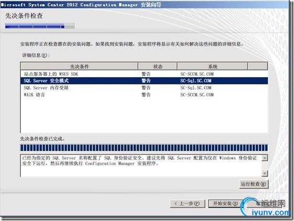
Task: Sort by the 先决条件 column header
Action: [80, 66]
